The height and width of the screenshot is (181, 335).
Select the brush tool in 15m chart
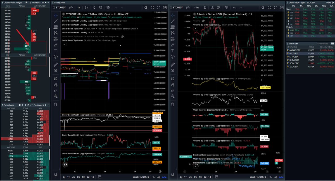173,45
